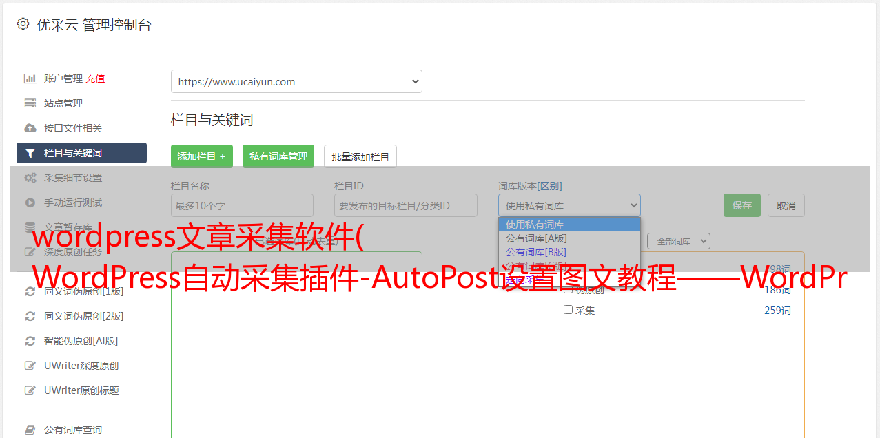The width and height of the screenshot is (880, 438).
Task: Select 使用私有词库 in the open list
Action: [x=569, y=225]
